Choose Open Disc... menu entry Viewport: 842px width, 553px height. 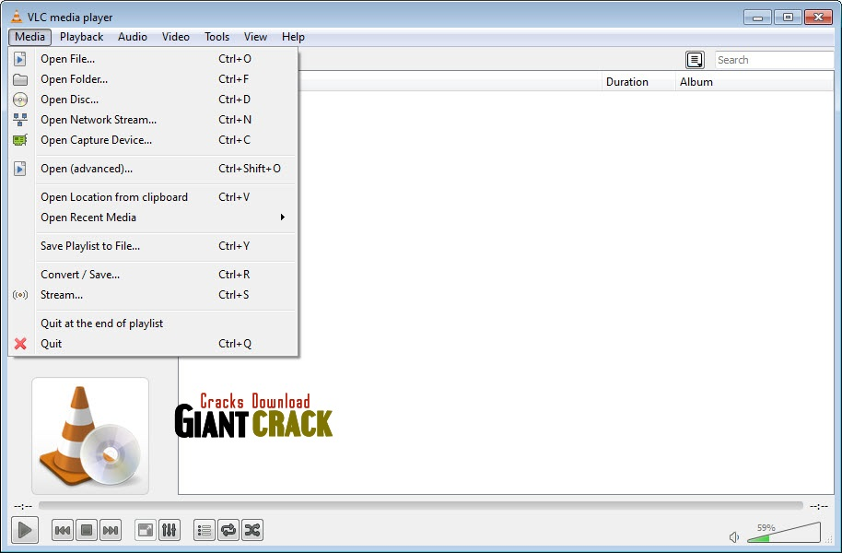(x=153, y=100)
